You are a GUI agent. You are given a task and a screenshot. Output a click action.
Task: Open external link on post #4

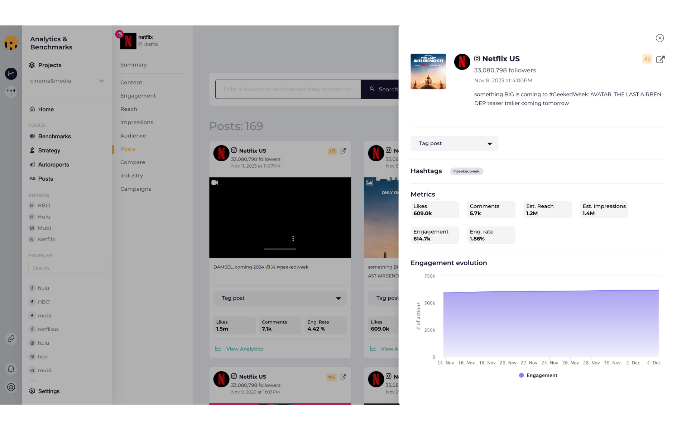pos(343,377)
